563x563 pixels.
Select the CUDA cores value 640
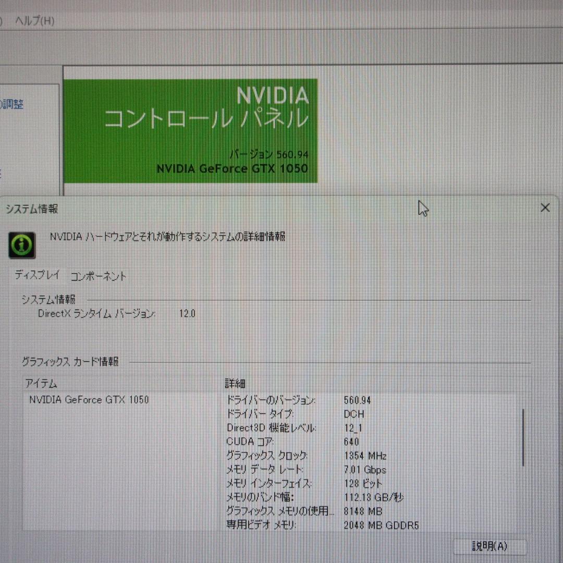tap(351, 442)
